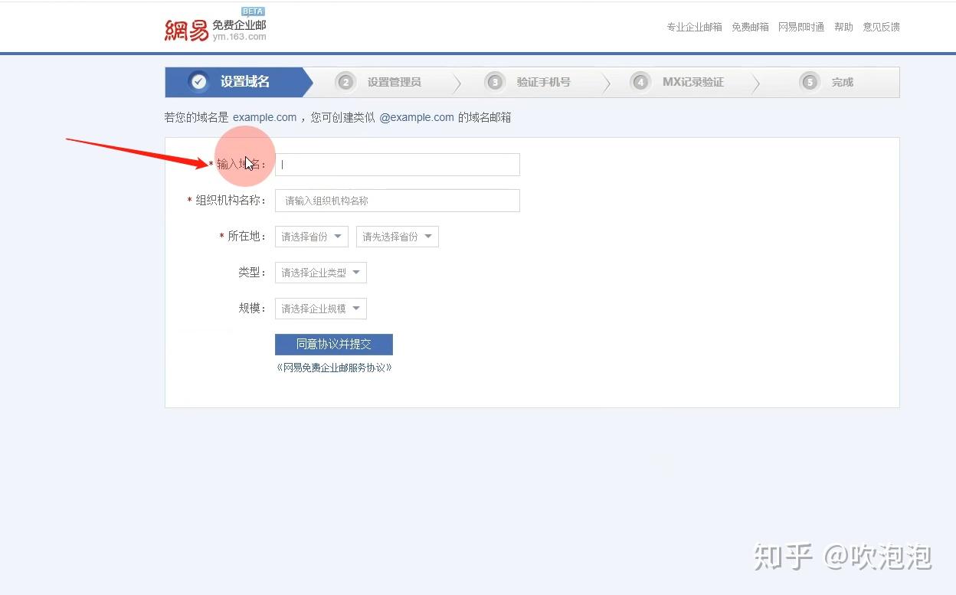Open the 请选择企业类型 dropdown
This screenshot has height=595, width=956.
click(321, 273)
